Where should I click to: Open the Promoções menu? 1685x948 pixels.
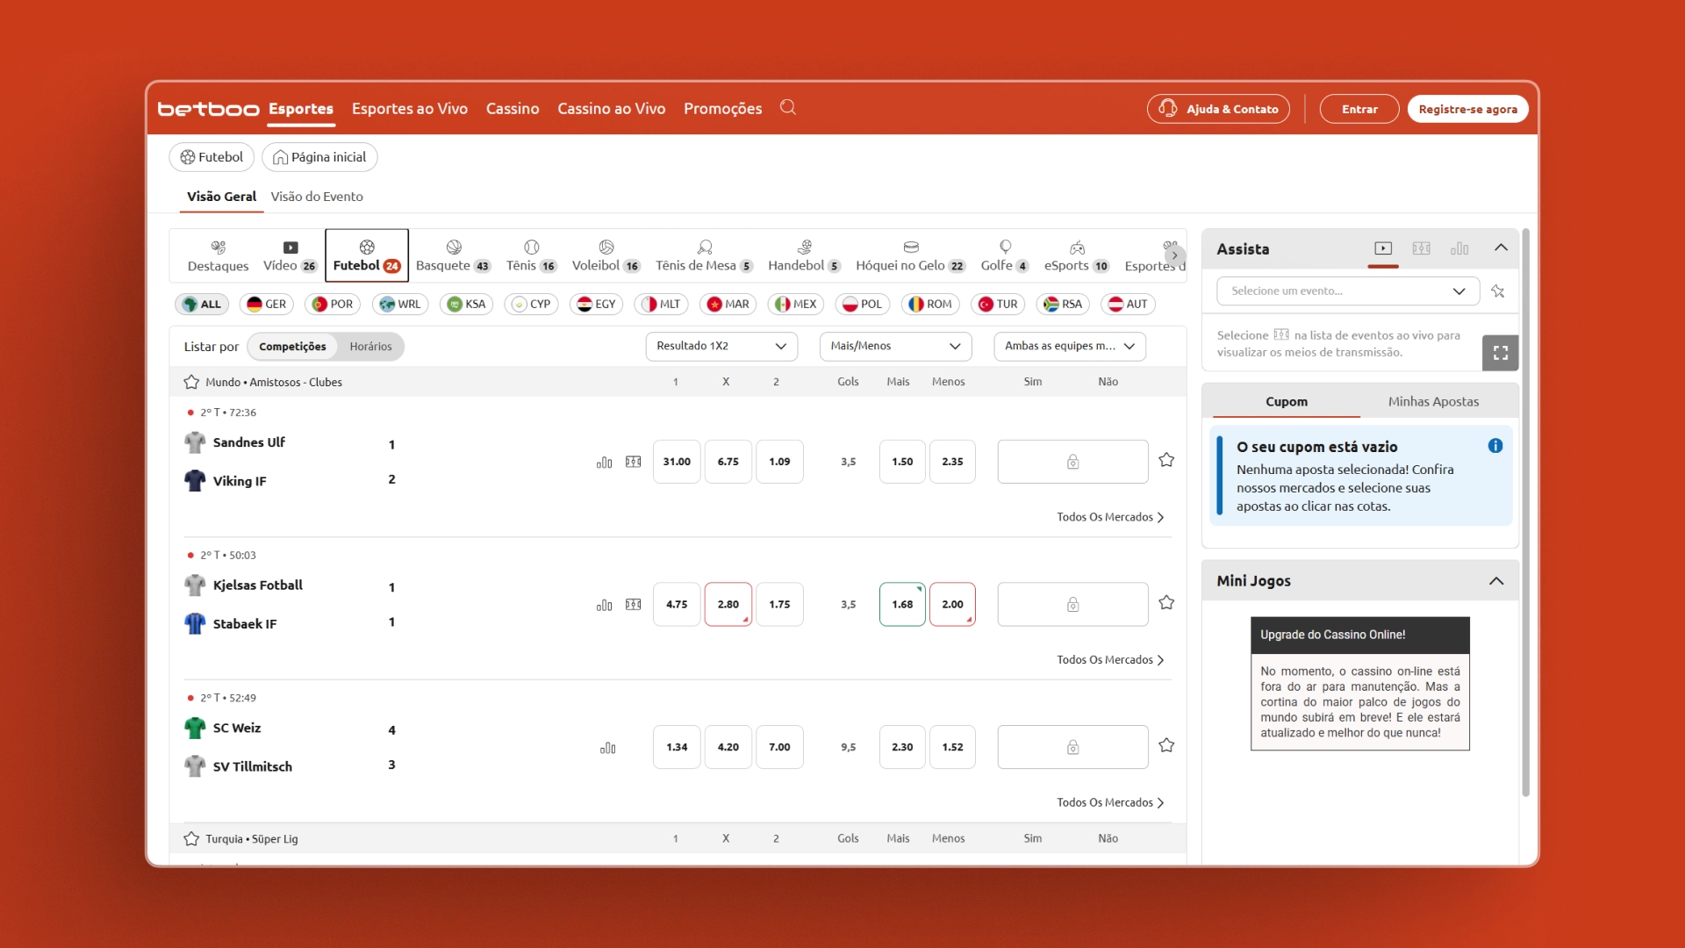tap(723, 109)
